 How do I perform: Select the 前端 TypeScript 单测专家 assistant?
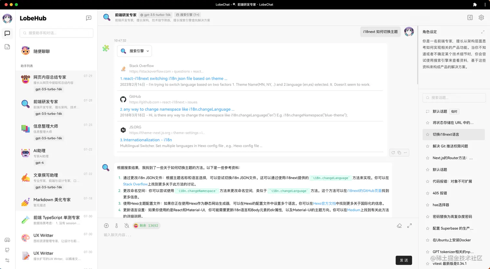(56, 220)
